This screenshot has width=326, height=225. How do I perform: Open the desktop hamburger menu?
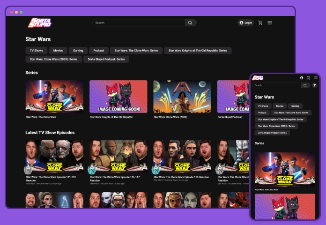(x=270, y=22)
